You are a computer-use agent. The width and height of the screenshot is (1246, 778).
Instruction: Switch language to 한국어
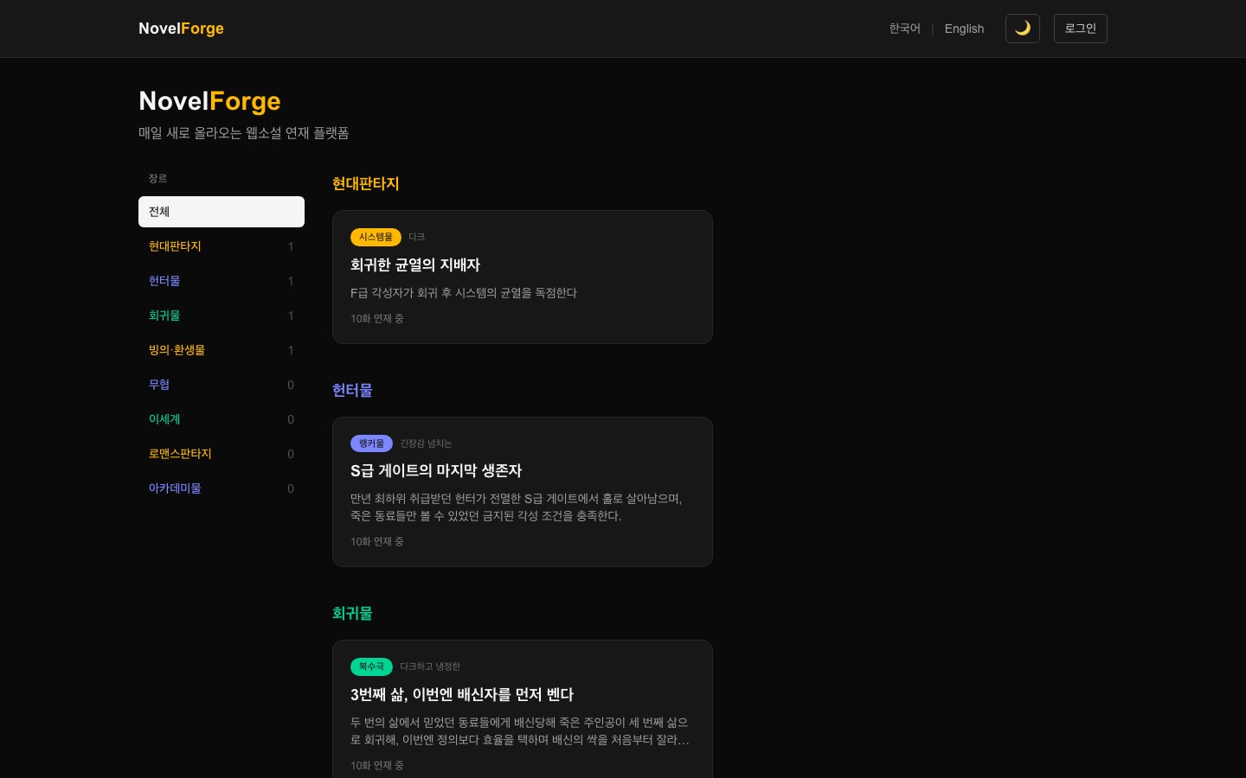pos(904,29)
